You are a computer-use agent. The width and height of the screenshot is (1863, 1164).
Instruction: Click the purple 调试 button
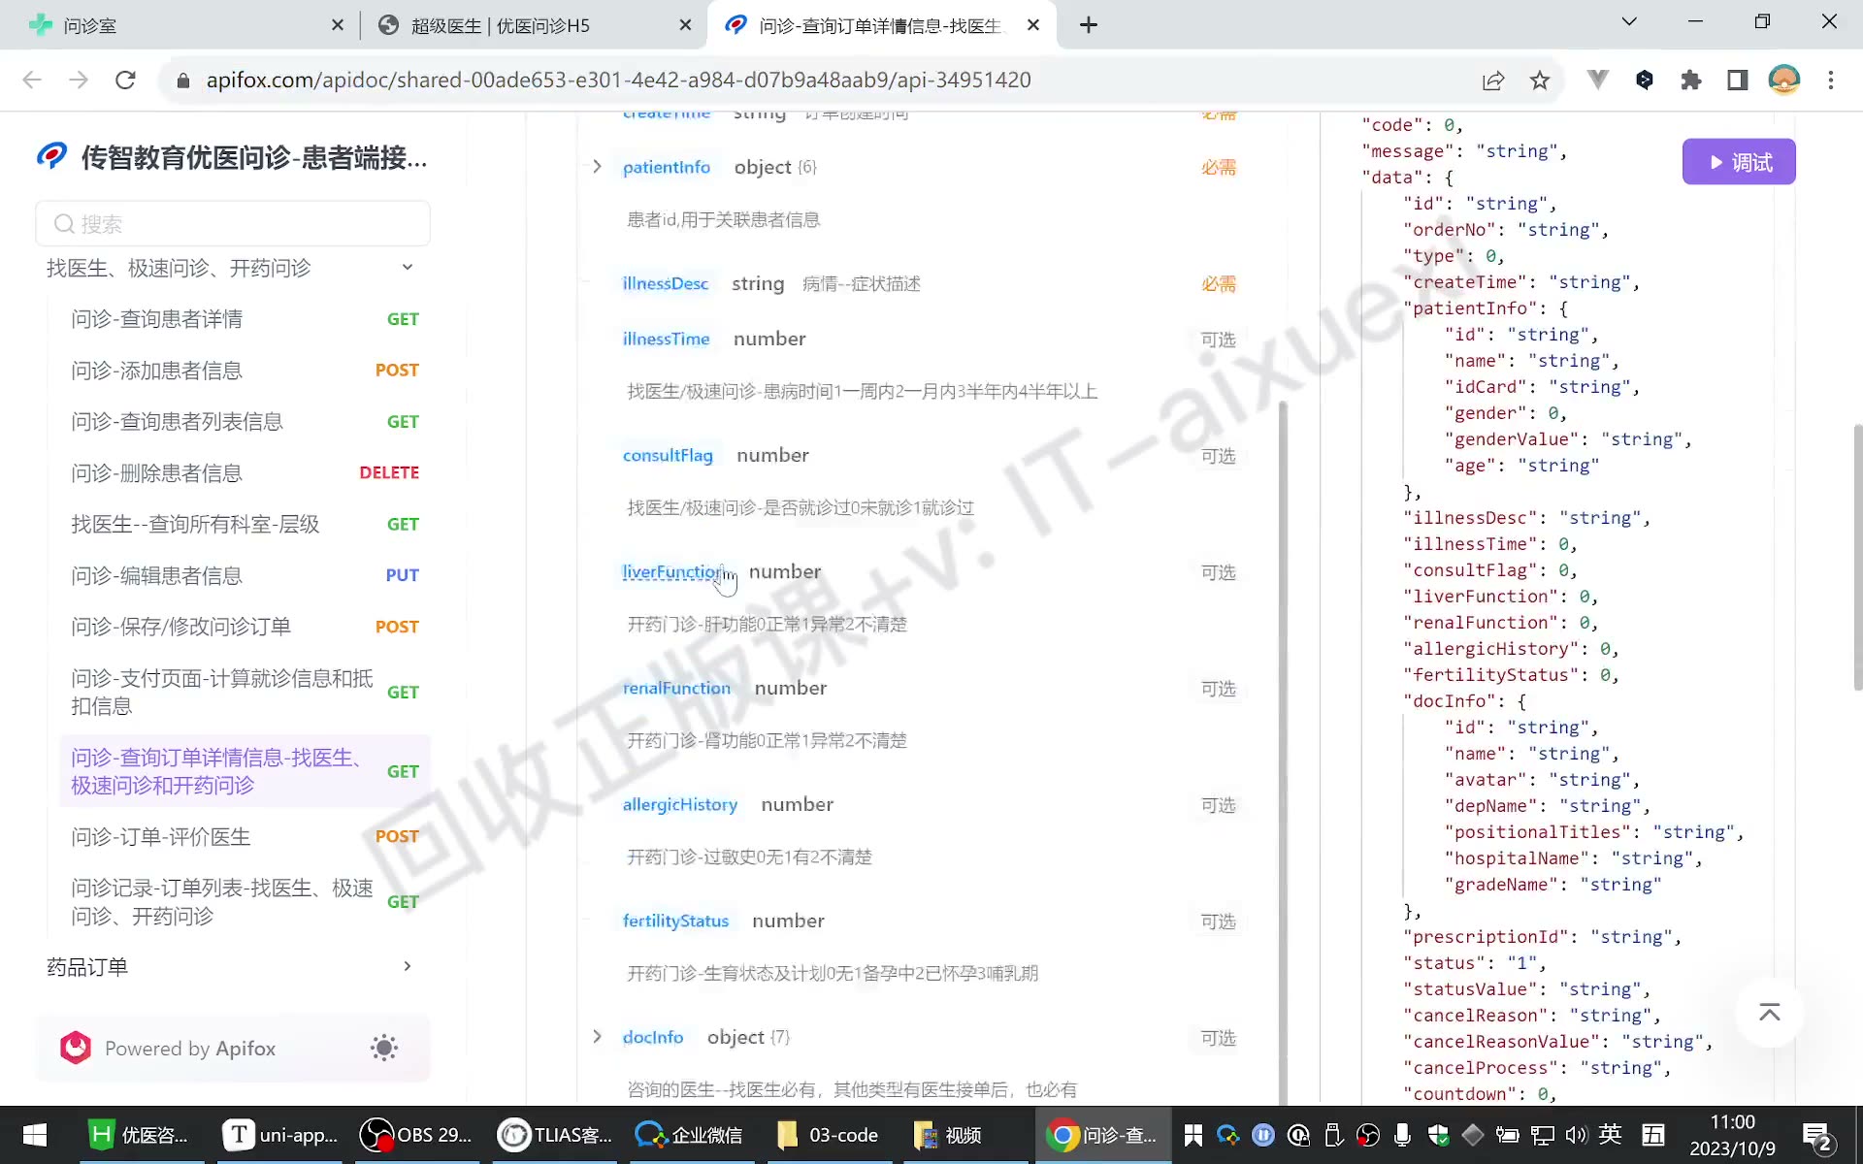click(1739, 162)
